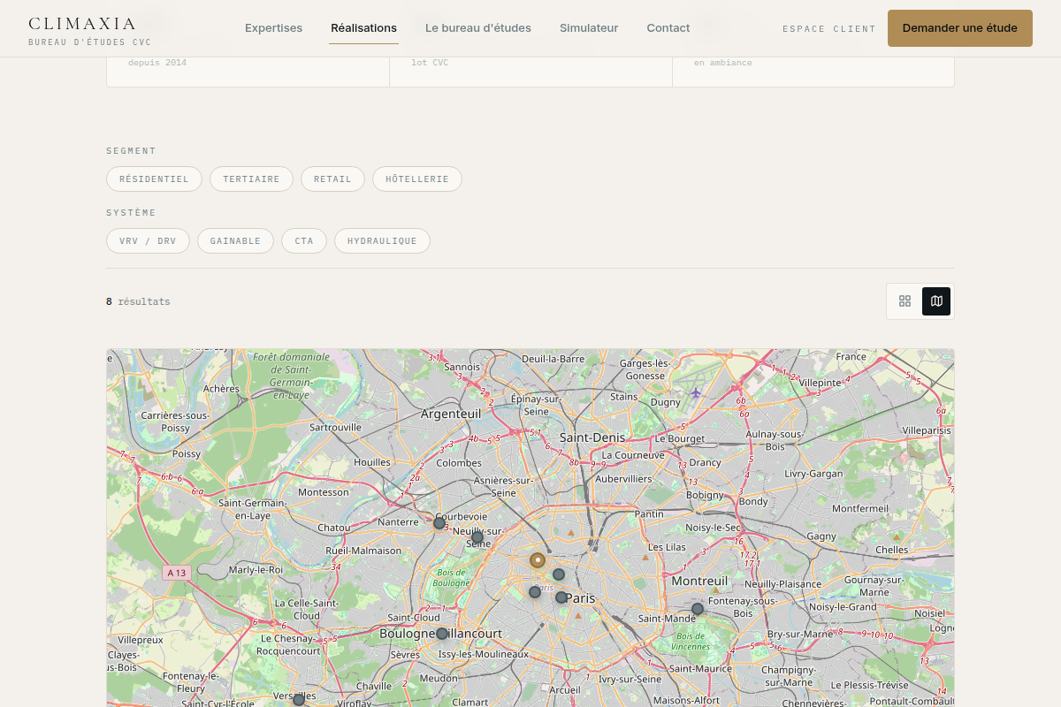The height and width of the screenshot is (707, 1061).
Task: Select the map marker near Courbevoie
Action: [439, 523]
